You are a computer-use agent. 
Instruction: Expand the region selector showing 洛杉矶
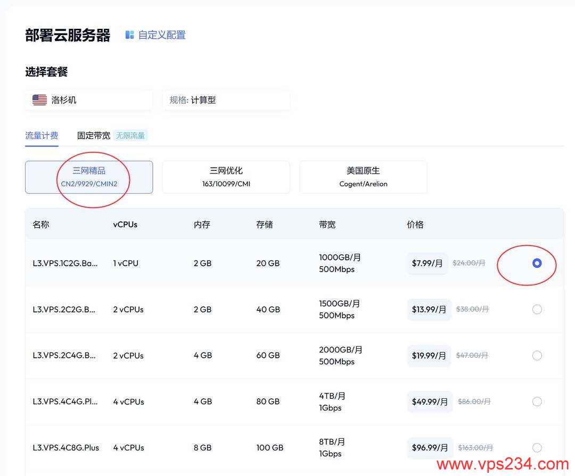(88, 99)
